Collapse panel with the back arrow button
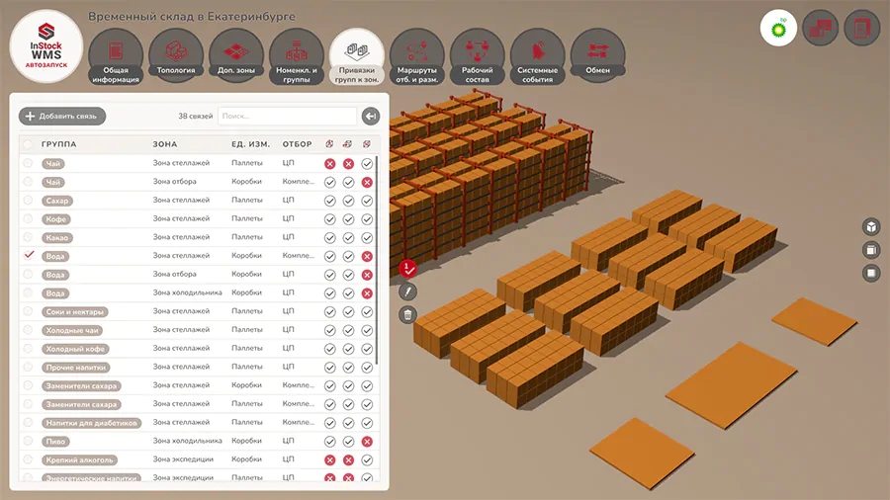Viewport: 890px width, 500px height. click(371, 117)
